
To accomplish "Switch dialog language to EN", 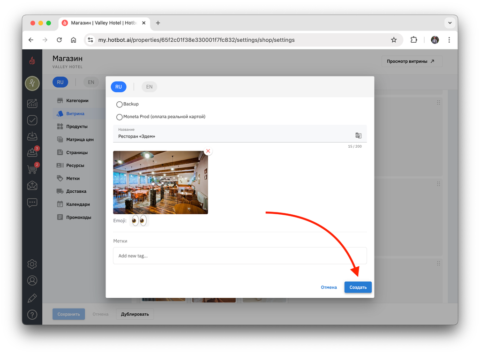I will (149, 87).
